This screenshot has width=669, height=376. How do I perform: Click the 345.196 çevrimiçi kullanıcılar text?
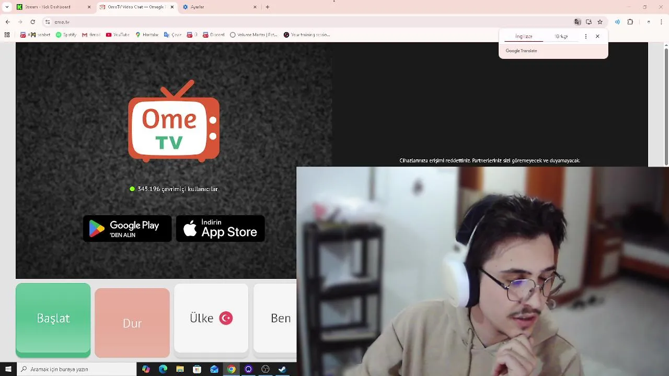point(178,189)
